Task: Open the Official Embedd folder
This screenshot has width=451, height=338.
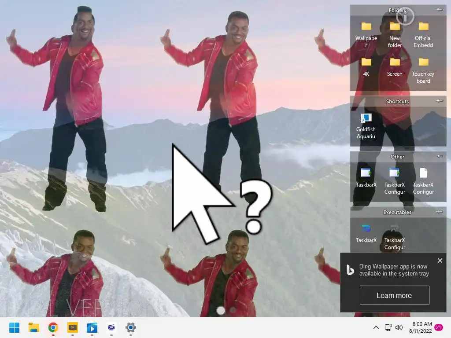Action: click(423, 26)
